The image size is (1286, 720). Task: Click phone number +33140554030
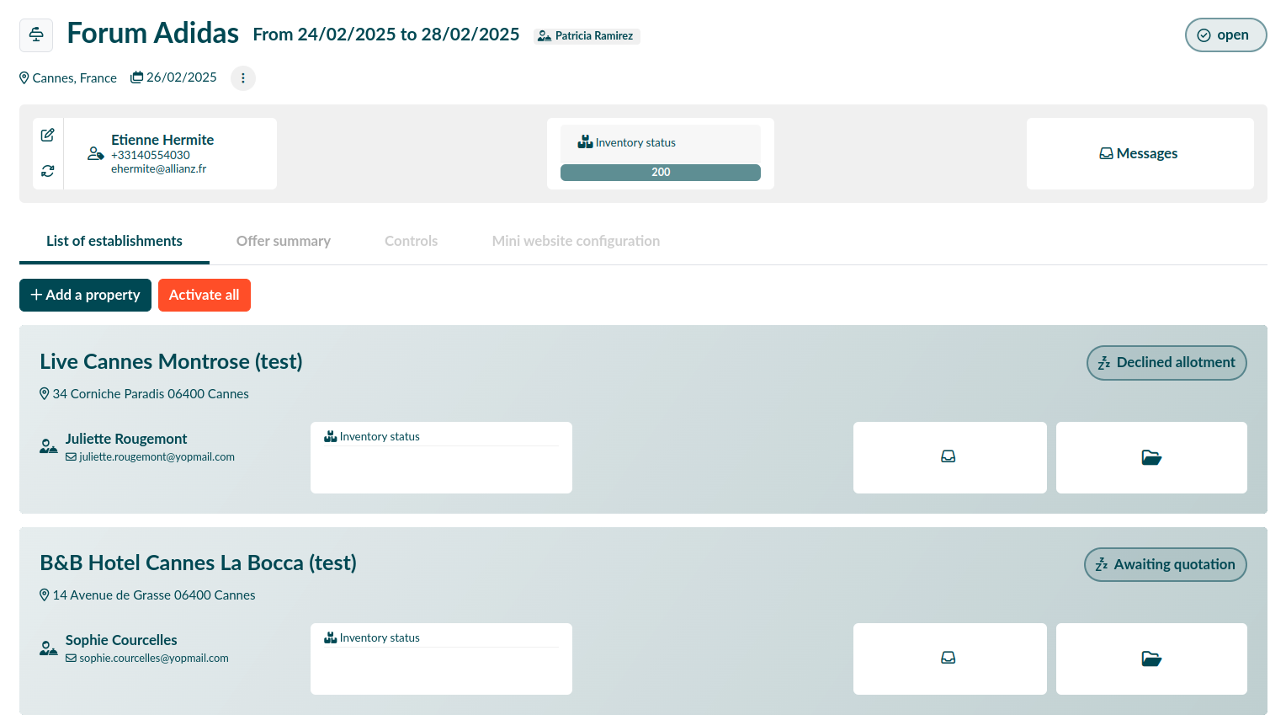151,155
